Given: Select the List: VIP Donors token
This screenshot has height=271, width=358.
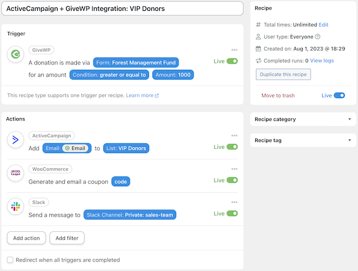Looking at the screenshot, I should coord(126,148).
